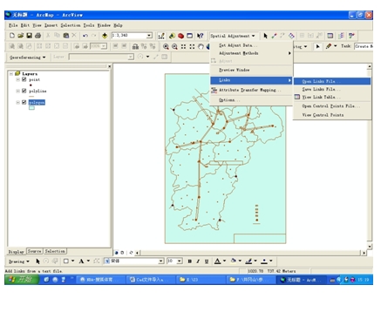Choose Set Adjust Data menu entry
The height and width of the screenshot is (319, 381).
pyautogui.click(x=251, y=45)
